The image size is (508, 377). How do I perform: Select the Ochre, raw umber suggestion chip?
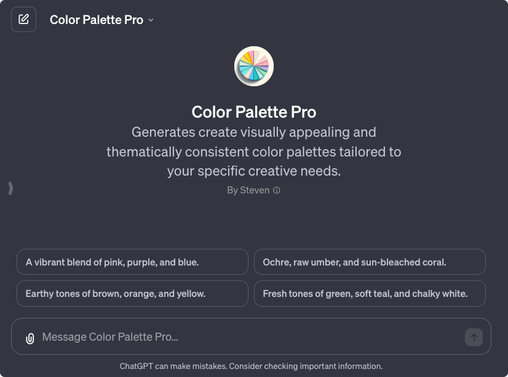click(x=369, y=262)
